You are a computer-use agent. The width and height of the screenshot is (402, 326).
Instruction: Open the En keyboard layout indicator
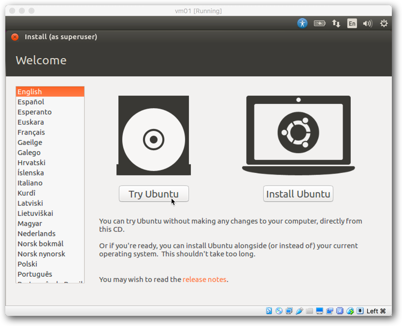click(352, 24)
